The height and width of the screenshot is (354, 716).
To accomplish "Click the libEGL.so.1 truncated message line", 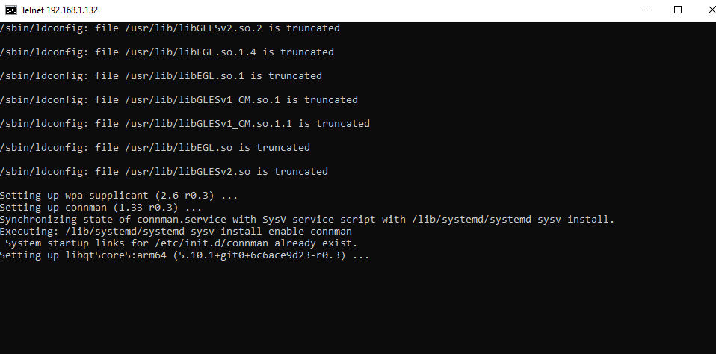I will [161, 76].
